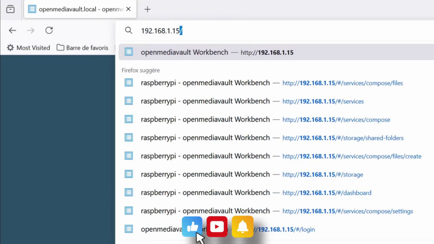Click the reload page icon
The image size is (434, 244).
(49, 30)
